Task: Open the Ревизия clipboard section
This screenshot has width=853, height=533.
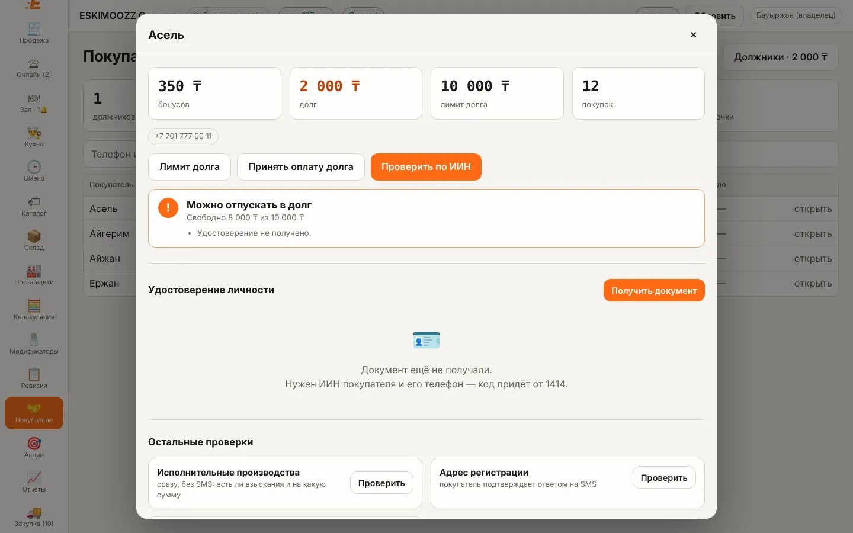Action: click(34, 378)
